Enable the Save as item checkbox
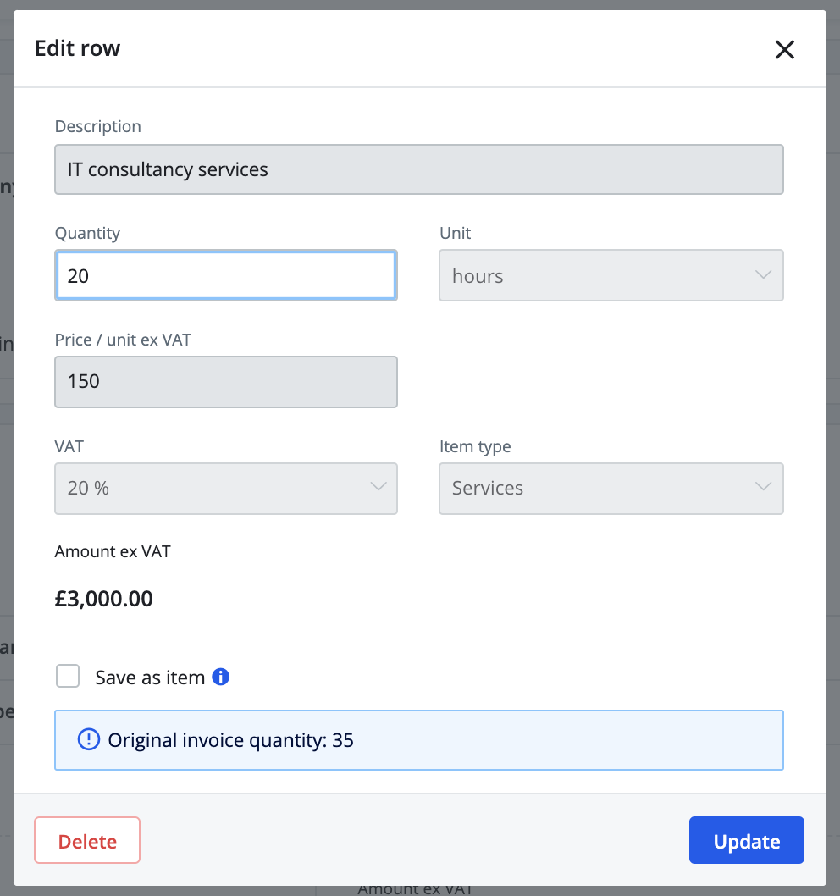 [x=68, y=676]
